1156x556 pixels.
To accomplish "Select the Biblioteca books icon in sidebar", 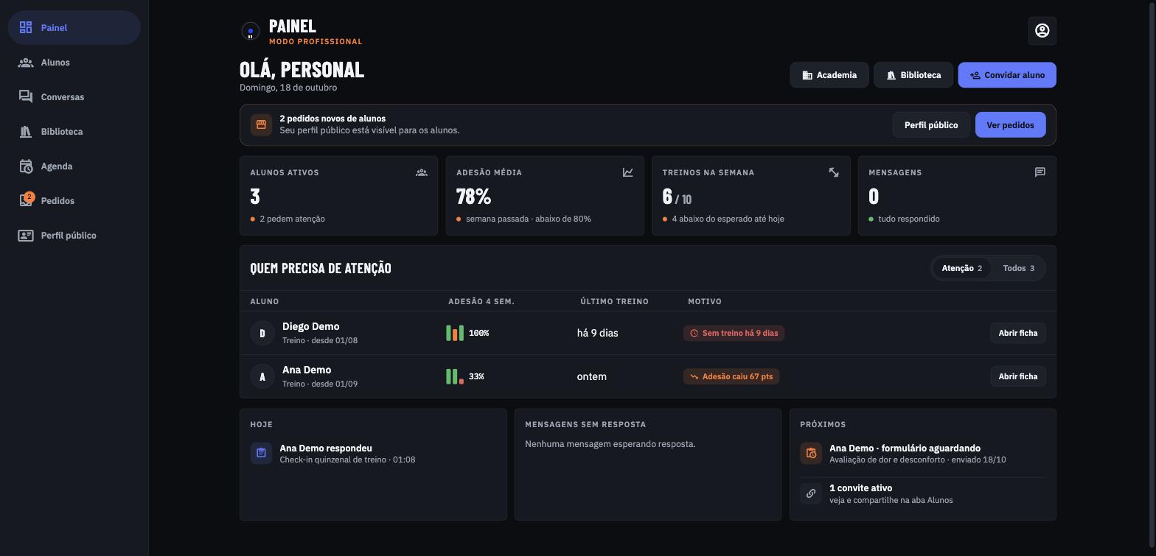I will point(26,132).
